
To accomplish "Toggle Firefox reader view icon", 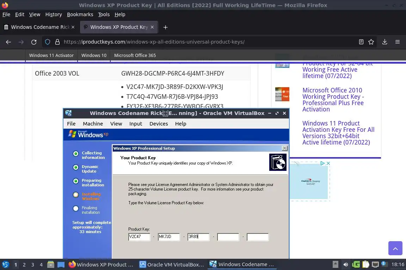I will 361,42.
